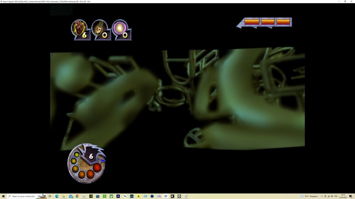Screen dimensions: 355x199
Task: Launch the Xbox app from the taskbar
Action: (111, 196)
